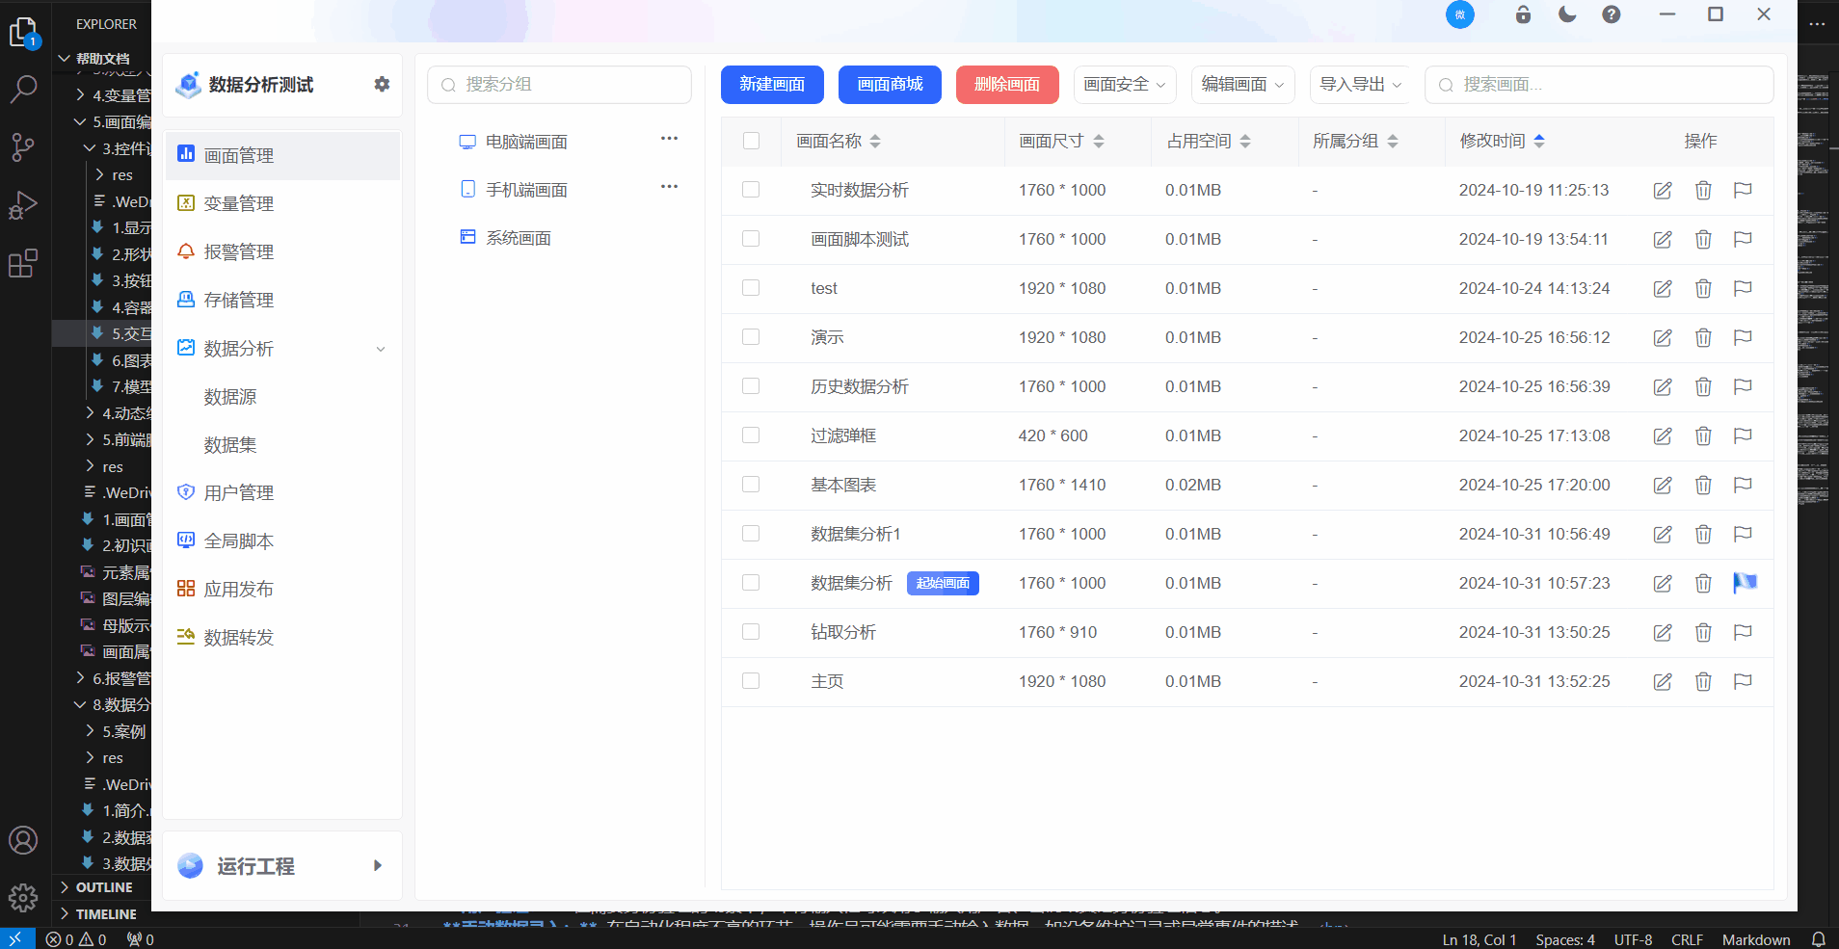The width and height of the screenshot is (1839, 949).
Task: Select the 系统画面 category
Action: click(519, 237)
